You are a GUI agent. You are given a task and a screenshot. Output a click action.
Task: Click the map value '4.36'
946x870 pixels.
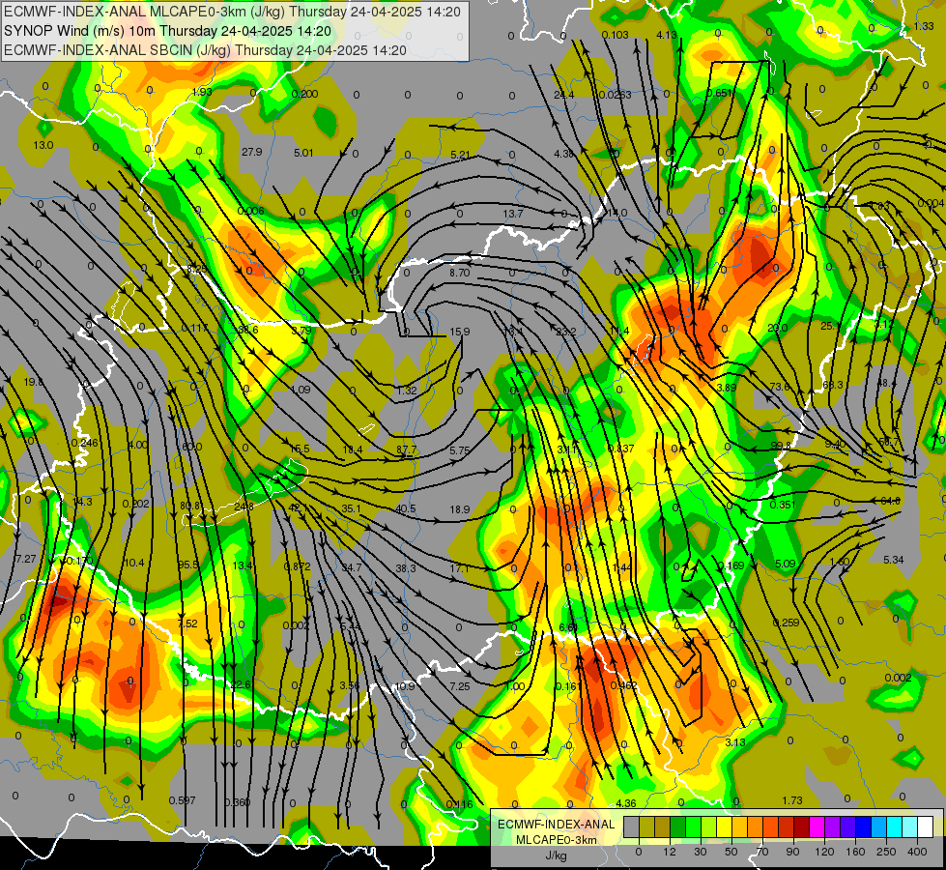click(625, 803)
